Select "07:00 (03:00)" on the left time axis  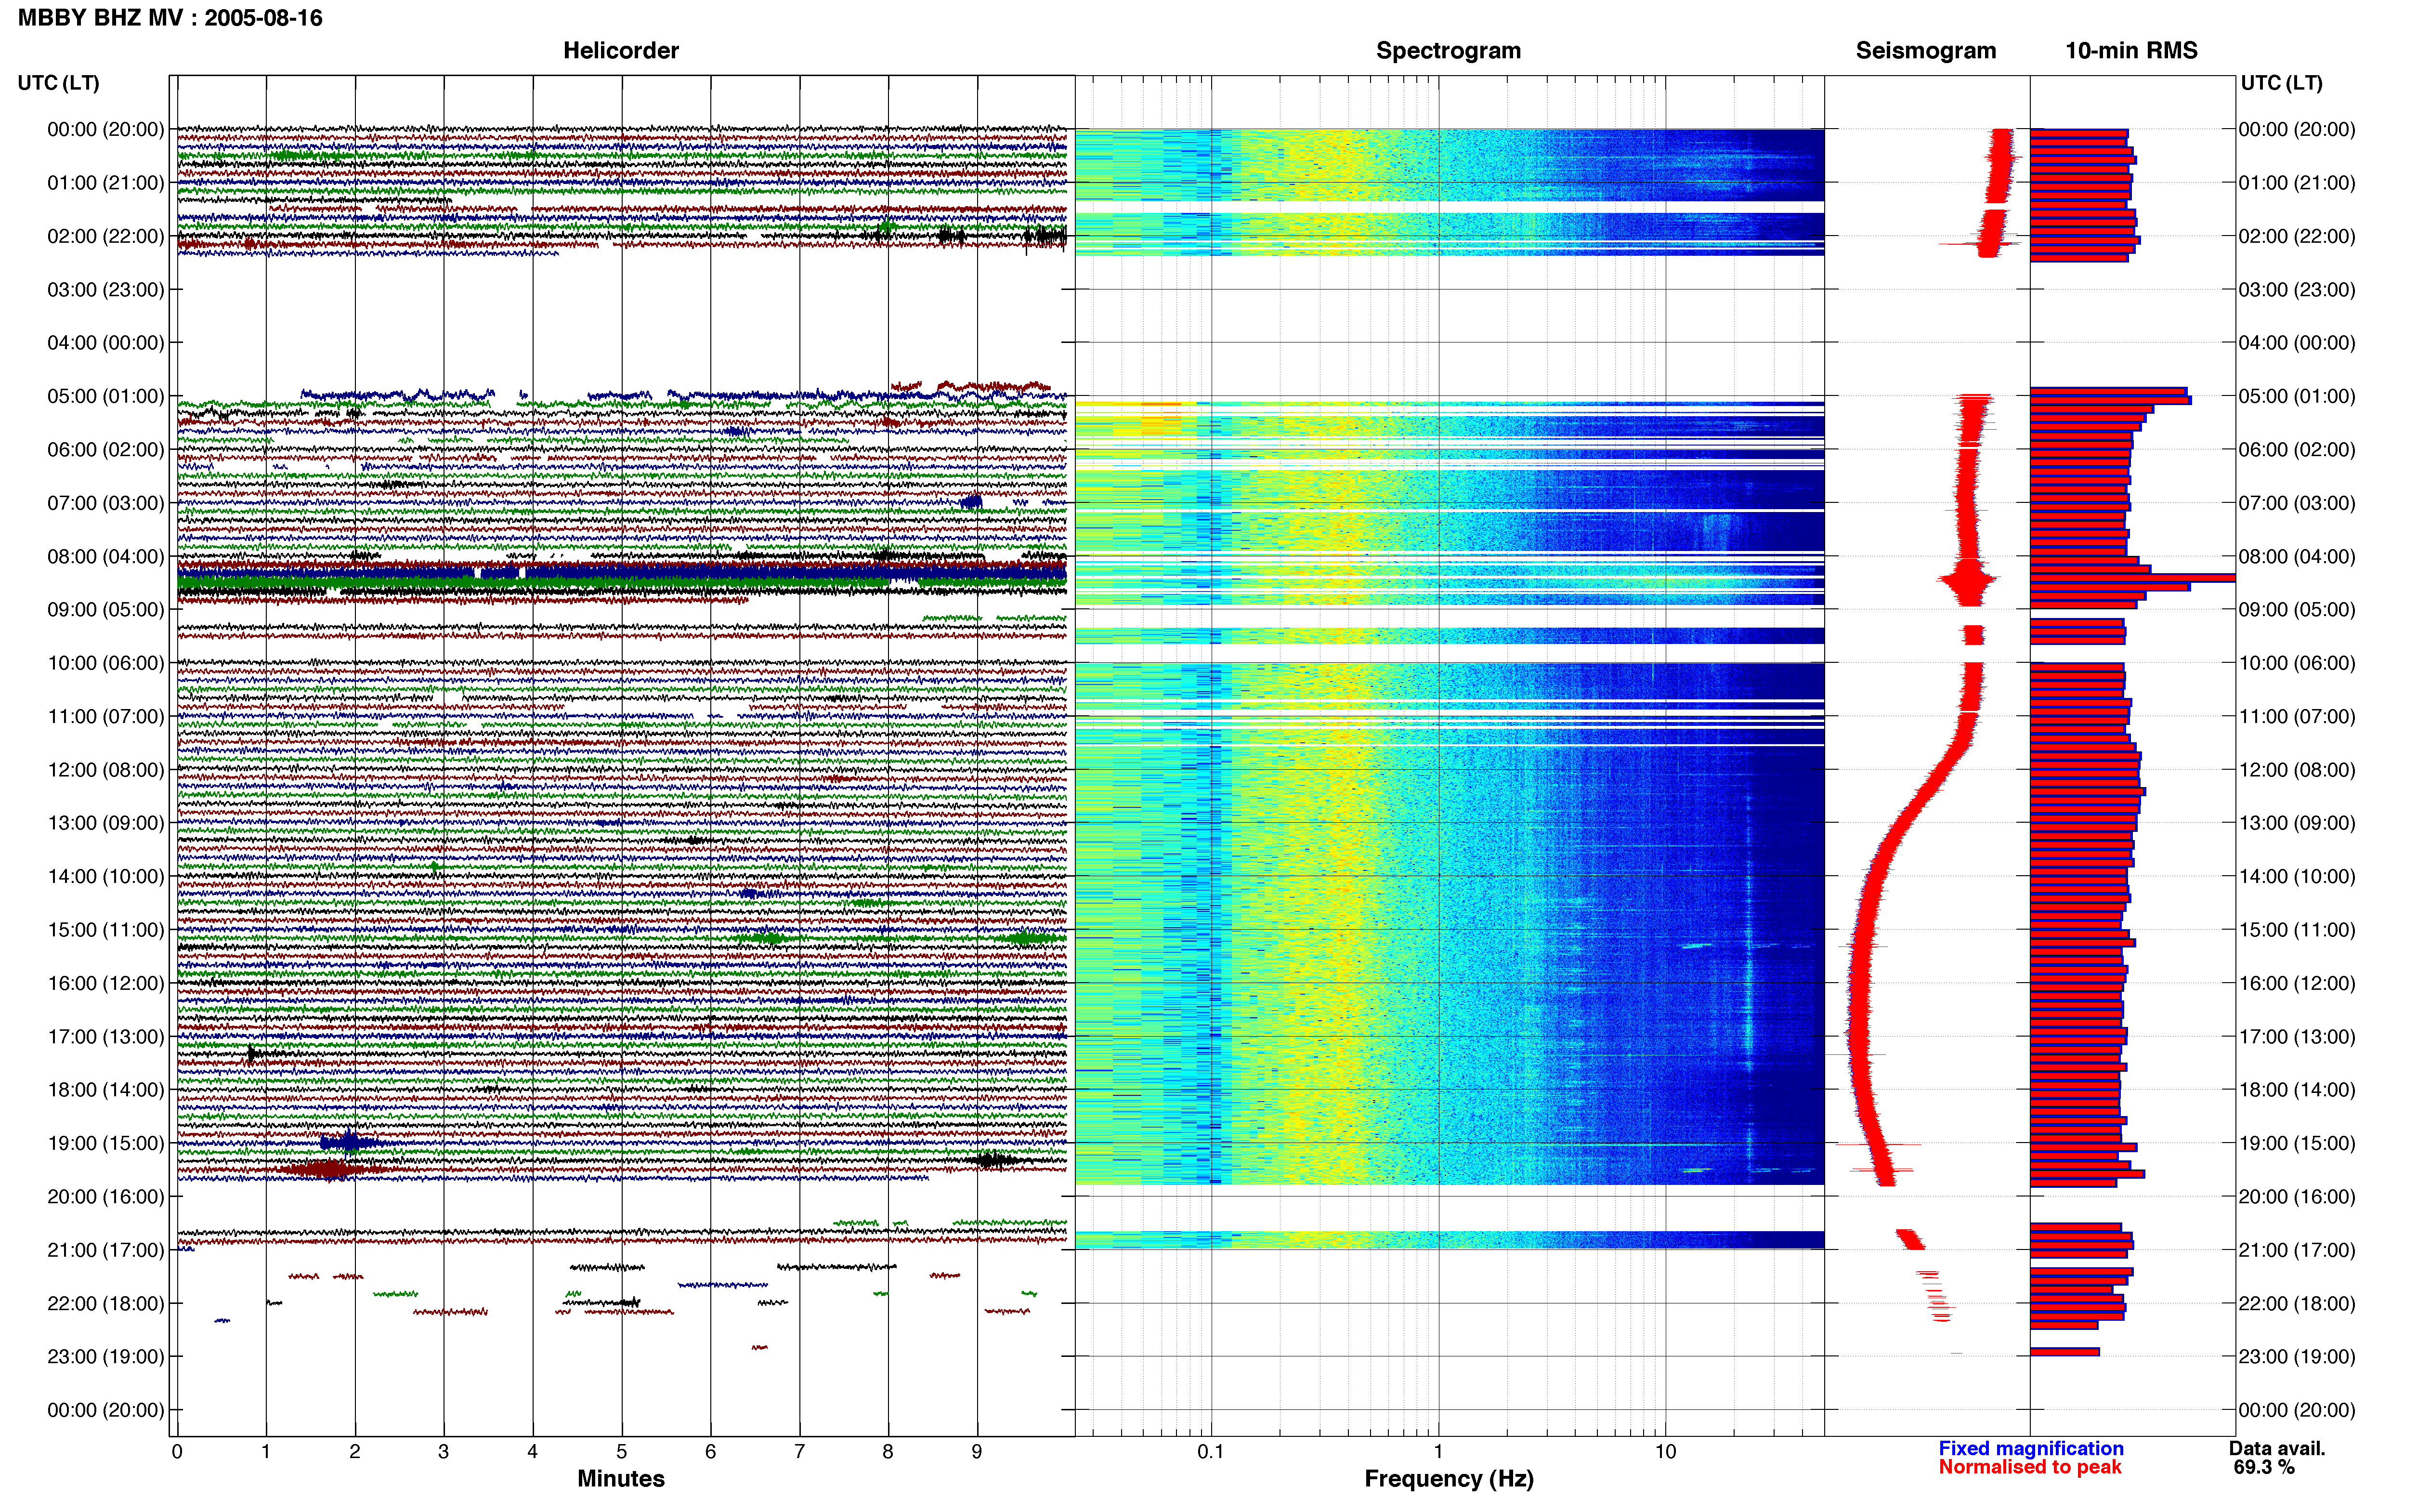(106, 503)
